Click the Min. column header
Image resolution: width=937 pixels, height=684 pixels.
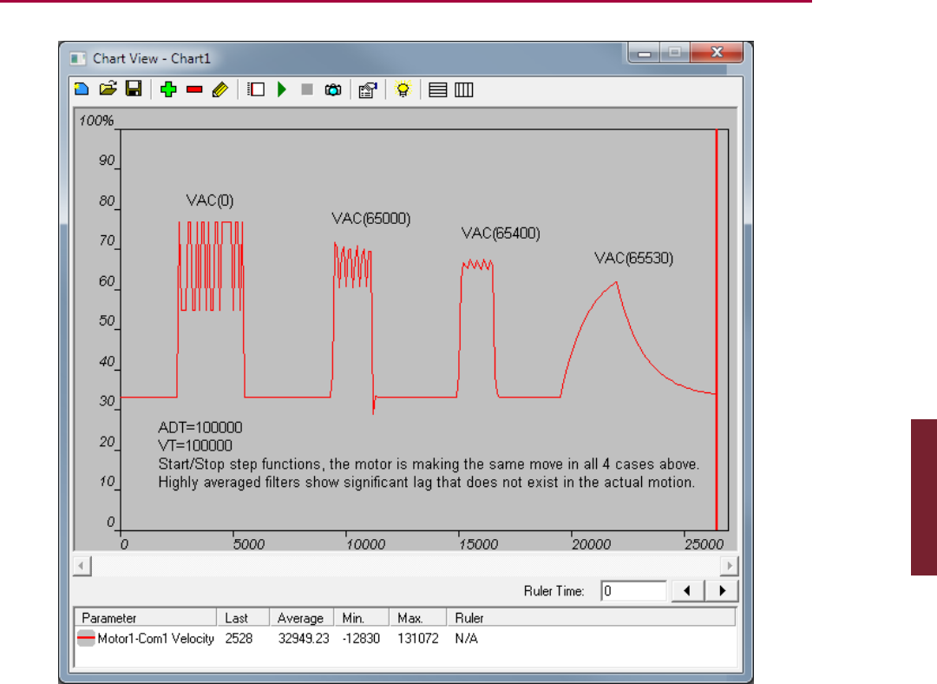pos(362,618)
